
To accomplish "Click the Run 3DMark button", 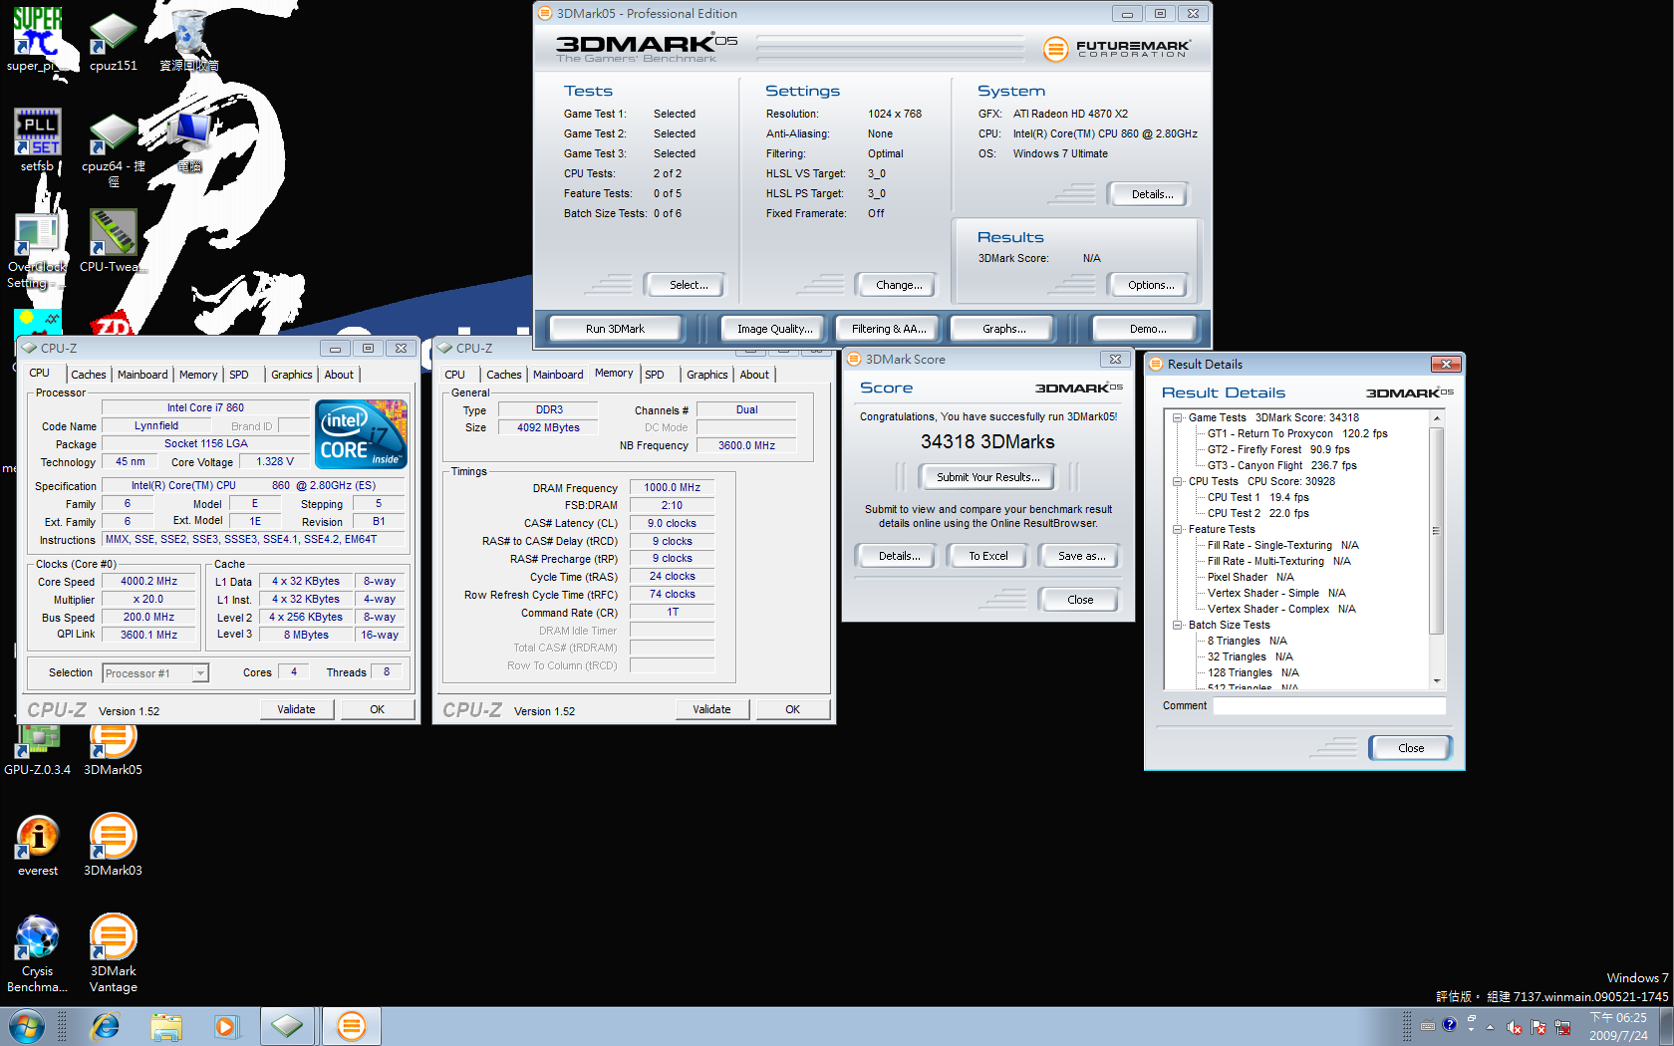I will tap(615, 329).
